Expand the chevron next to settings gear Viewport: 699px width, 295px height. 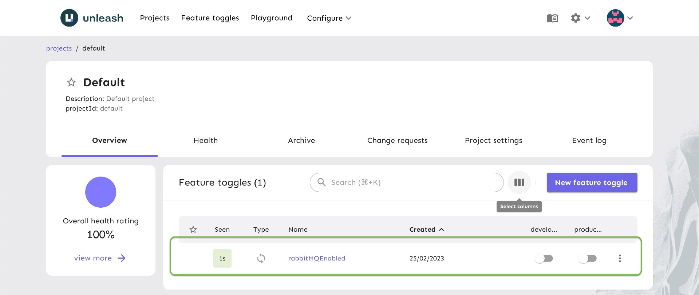pyautogui.click(x=587, y=18)
